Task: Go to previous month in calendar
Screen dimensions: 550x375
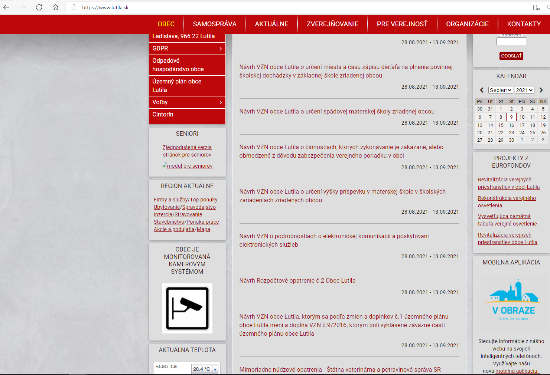Action: click(482, 90)
